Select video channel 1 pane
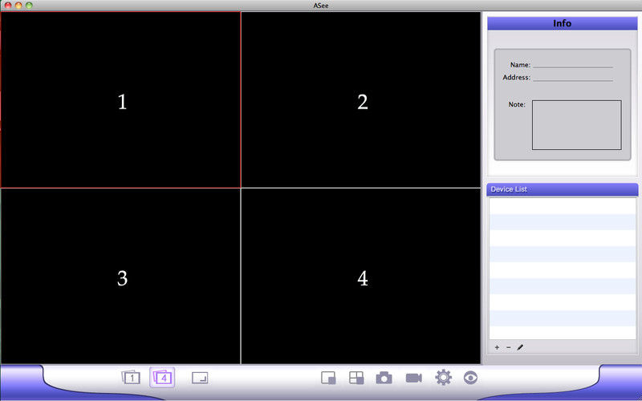Image resolution: width=642 pixels, height=401 pixels. 120,99
